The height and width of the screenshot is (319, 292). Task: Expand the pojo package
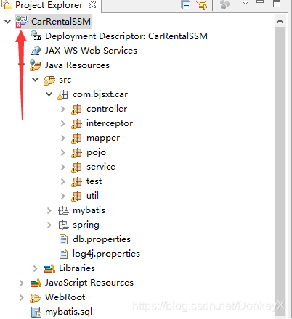[63, 152]
